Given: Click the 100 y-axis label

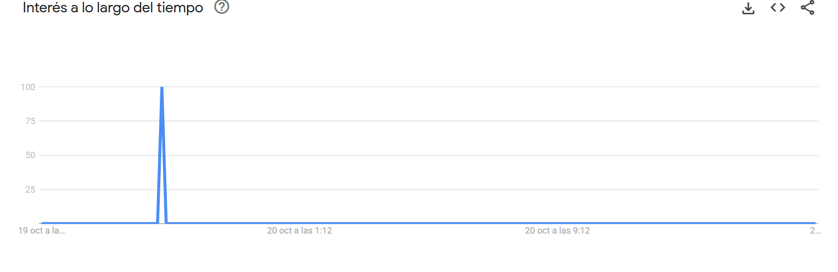Looking at the screenshot, I should 28,87.
